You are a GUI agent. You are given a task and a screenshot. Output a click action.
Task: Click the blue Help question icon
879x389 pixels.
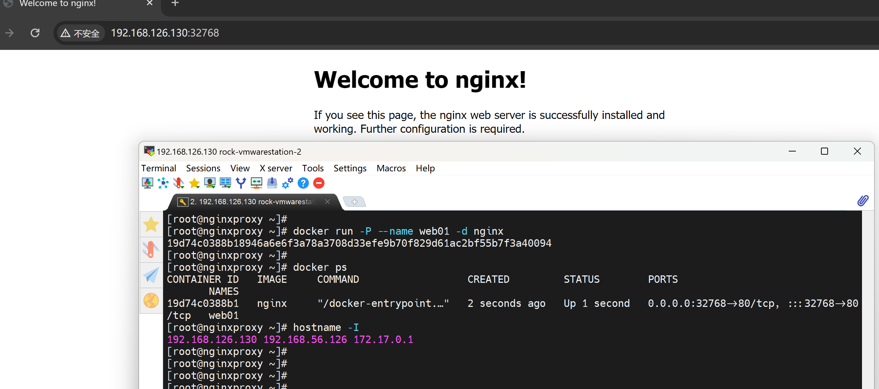303,183
